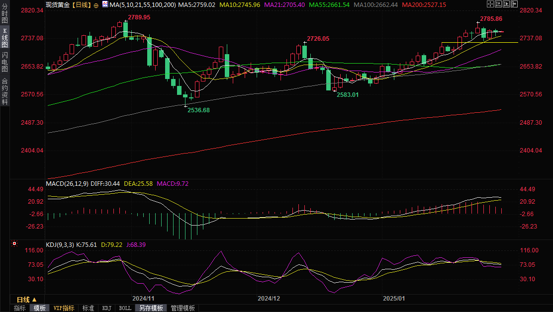This screenshot has height=312, width=553.
Task: Select the 指标 bottom tab
Action: click(x=20, y=308)
